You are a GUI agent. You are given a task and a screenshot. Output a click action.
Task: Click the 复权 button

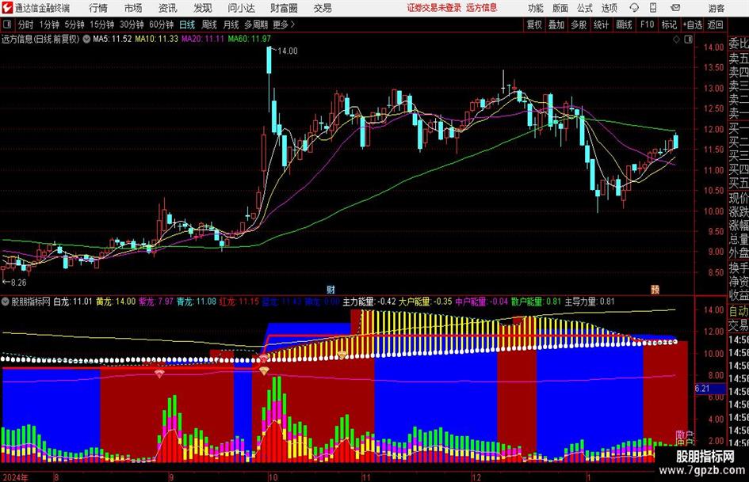click(x=534, y=25)
